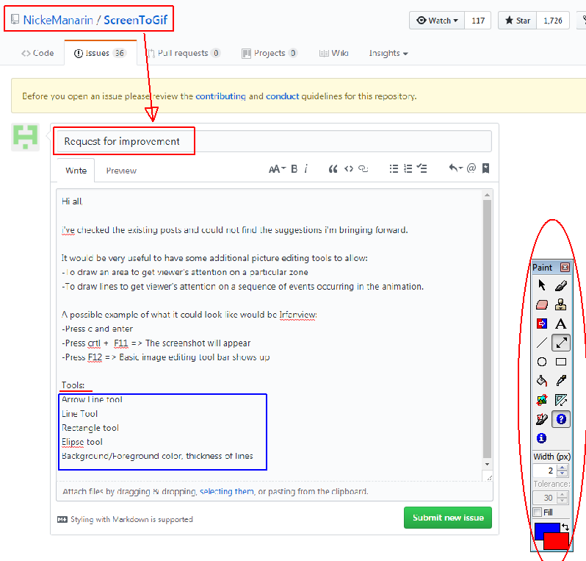Select the paintbrush tool in Paint panel
586x561 pixels.
click(560, 285)
